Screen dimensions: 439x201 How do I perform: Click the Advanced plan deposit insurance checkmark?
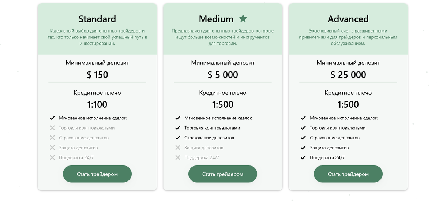click(303, 138)
